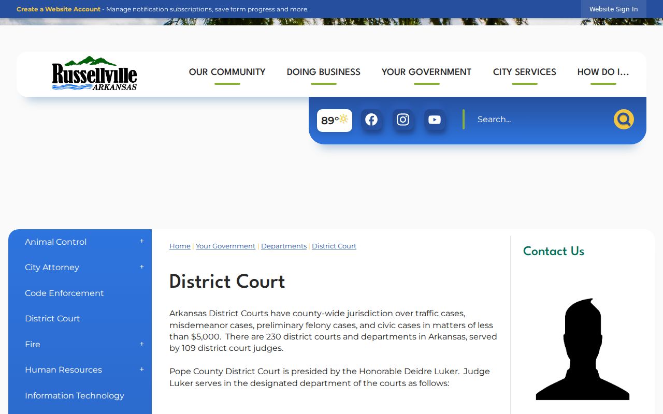Go to Home breadcrumb link
Viewport: 663px width, 414px height.
180,246
